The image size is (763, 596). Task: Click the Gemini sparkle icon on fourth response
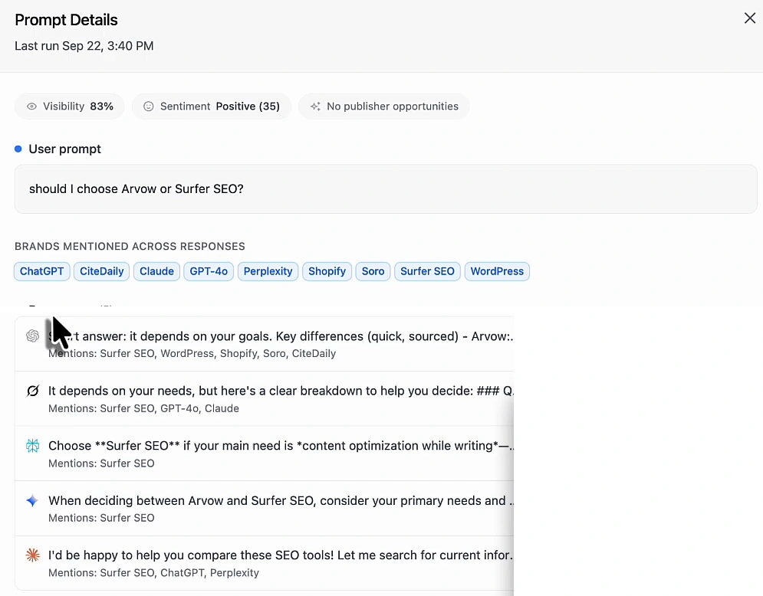coord(33,501)
